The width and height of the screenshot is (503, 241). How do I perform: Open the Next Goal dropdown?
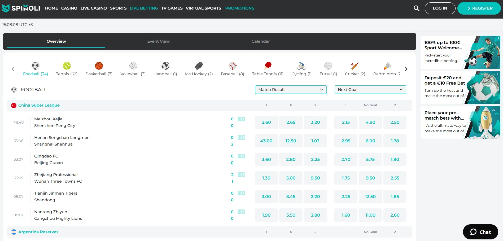(370, 90)
